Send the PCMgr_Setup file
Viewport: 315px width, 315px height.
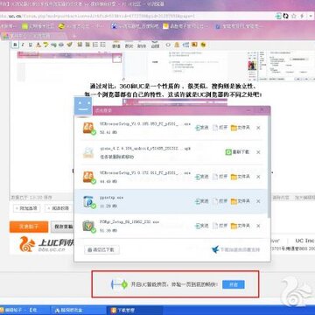(202, 226)
